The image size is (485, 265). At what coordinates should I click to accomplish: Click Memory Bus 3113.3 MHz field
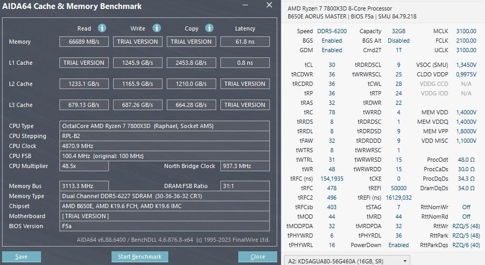[x=84, y=186]
